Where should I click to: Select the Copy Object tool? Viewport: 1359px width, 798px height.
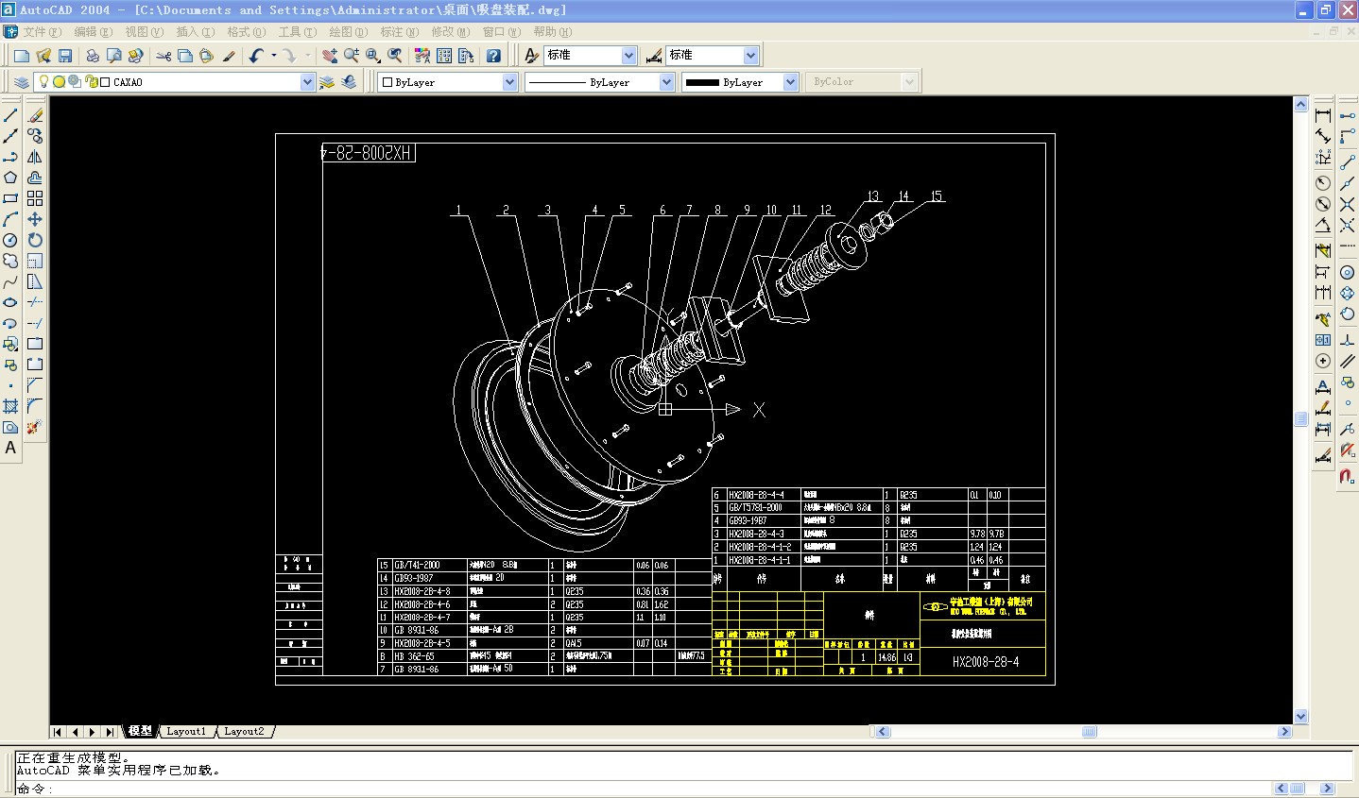(35, 136)
